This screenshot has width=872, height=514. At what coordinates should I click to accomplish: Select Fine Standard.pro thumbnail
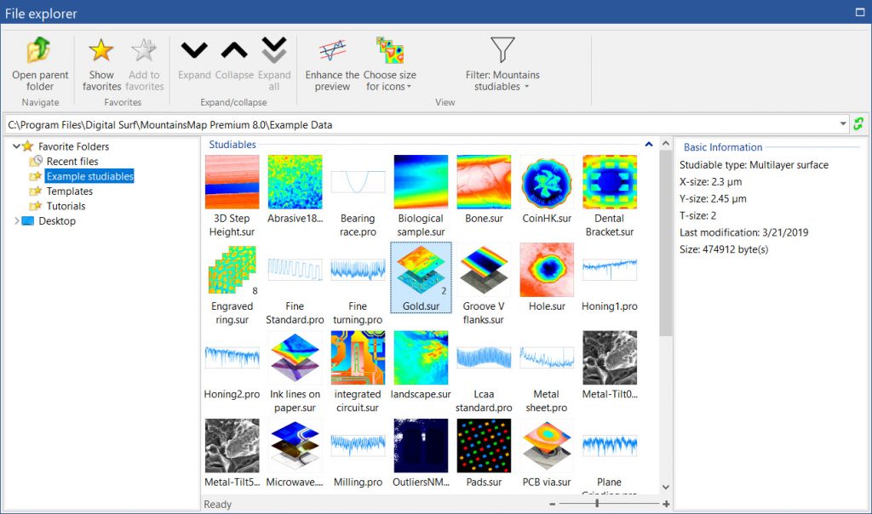pos(295,270)
